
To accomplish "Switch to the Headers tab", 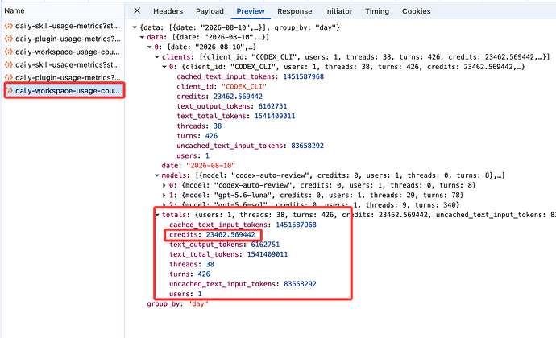I will (168, 11).
